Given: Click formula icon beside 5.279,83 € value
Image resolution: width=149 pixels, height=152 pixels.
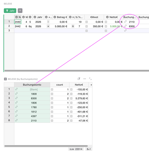Looking at the screenshot, I should click(71, 98).
